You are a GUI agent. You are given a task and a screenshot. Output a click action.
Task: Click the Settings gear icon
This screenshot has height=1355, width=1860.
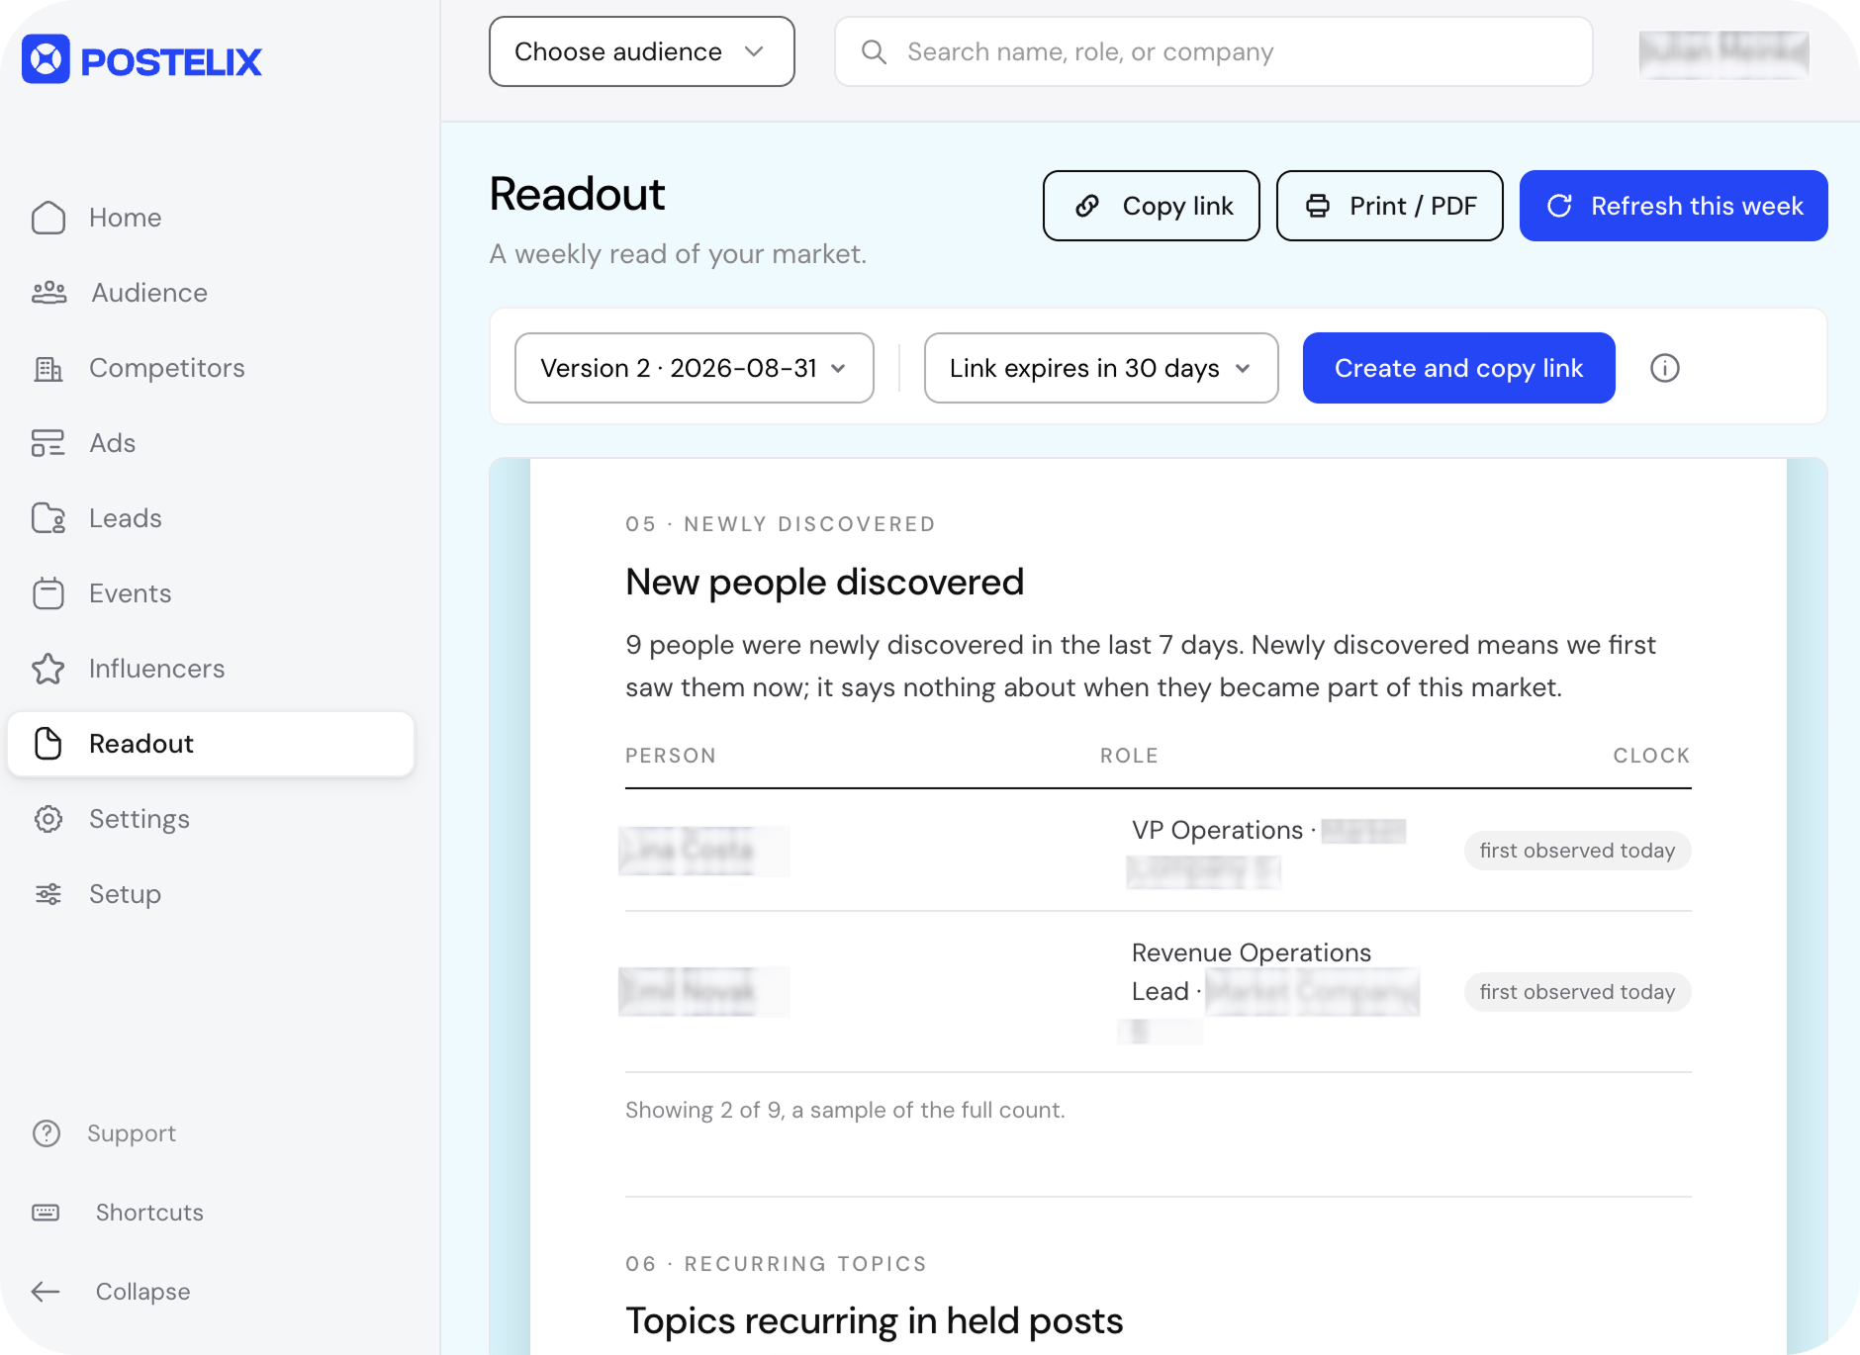click(x=47, y=819)
